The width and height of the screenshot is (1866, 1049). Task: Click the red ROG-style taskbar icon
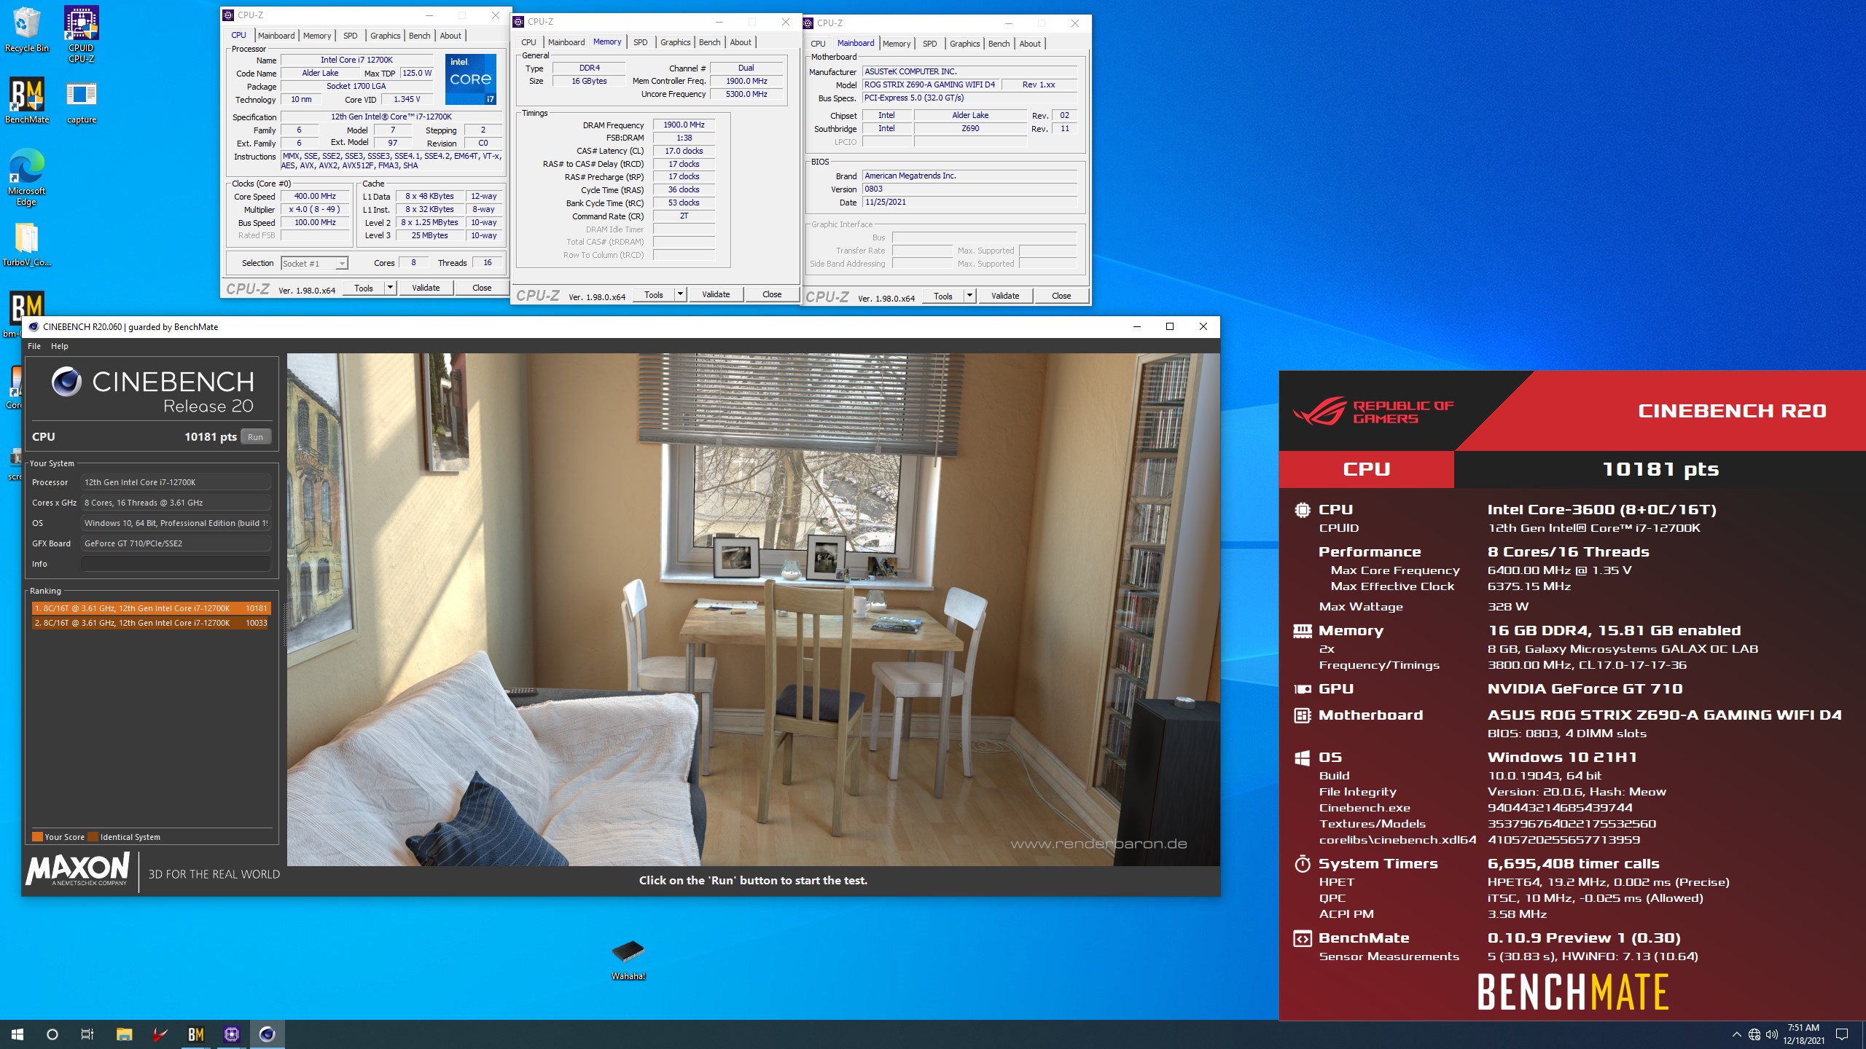160,1034
